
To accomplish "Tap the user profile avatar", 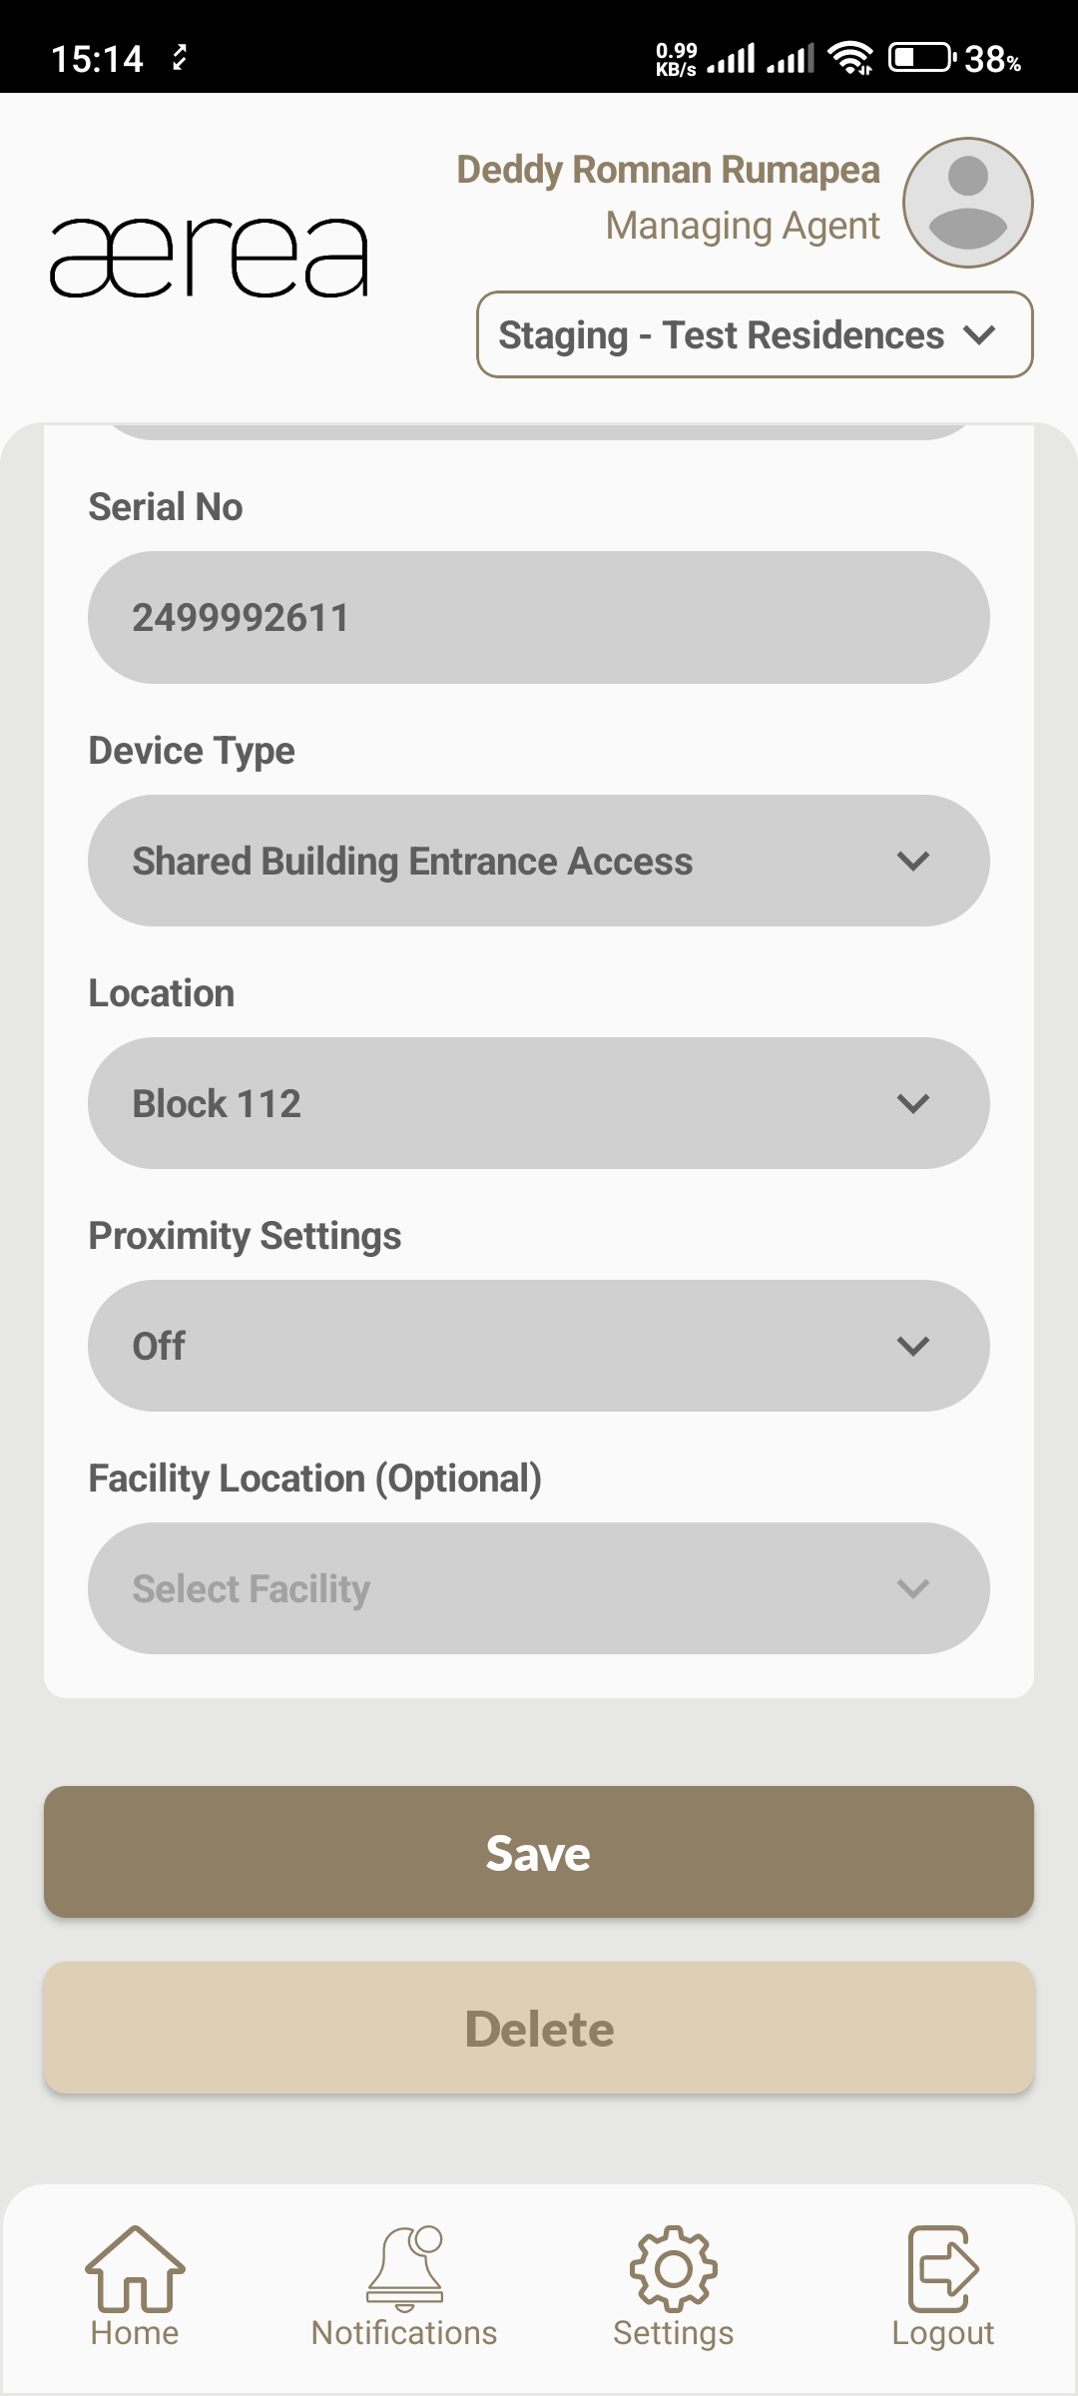I will point(967,203).
